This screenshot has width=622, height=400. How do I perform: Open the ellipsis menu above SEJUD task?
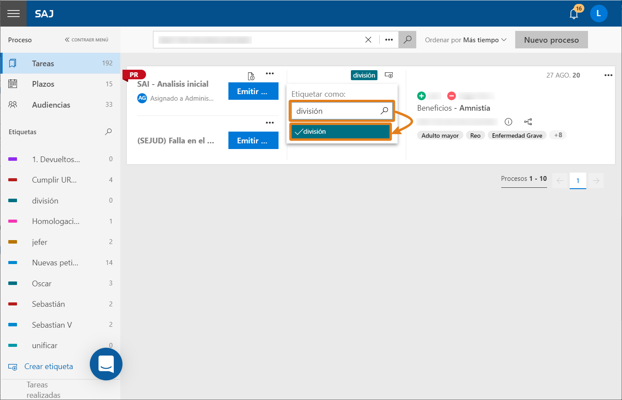(270, 123)
